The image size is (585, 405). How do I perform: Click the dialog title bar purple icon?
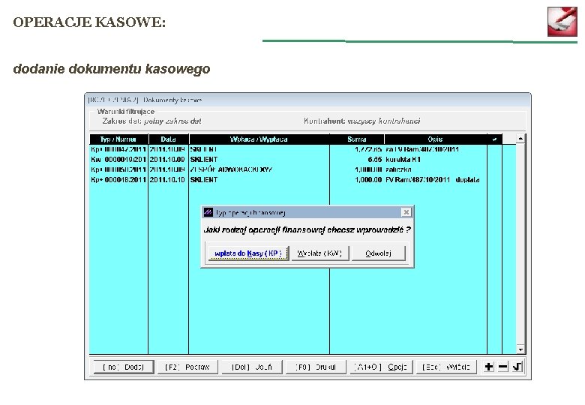click(208, 212)
